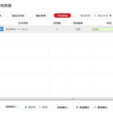
Task: Select 极速模式 conversion mode
Action: pyautogui.click(x=77, y=107)
